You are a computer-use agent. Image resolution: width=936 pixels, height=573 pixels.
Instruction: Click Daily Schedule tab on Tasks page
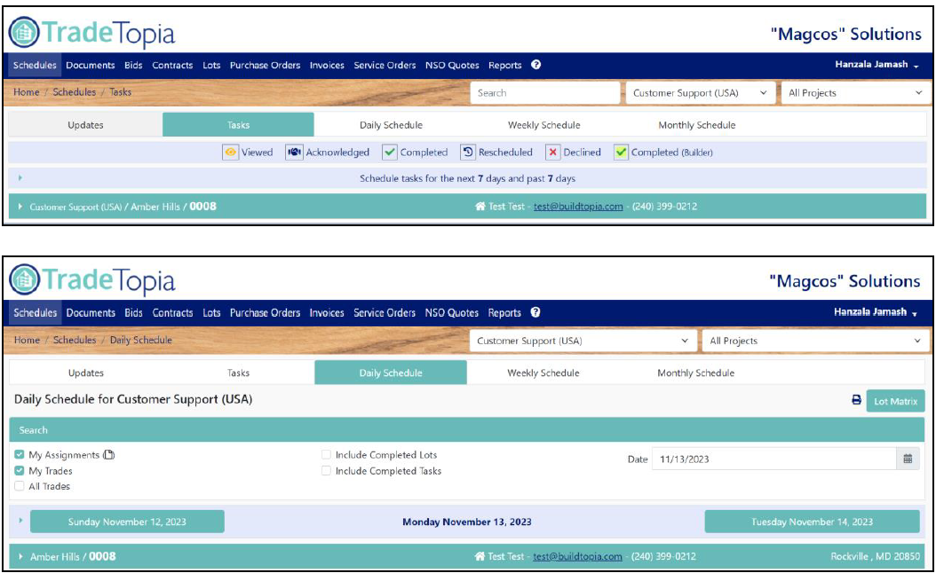pos(391,124)
